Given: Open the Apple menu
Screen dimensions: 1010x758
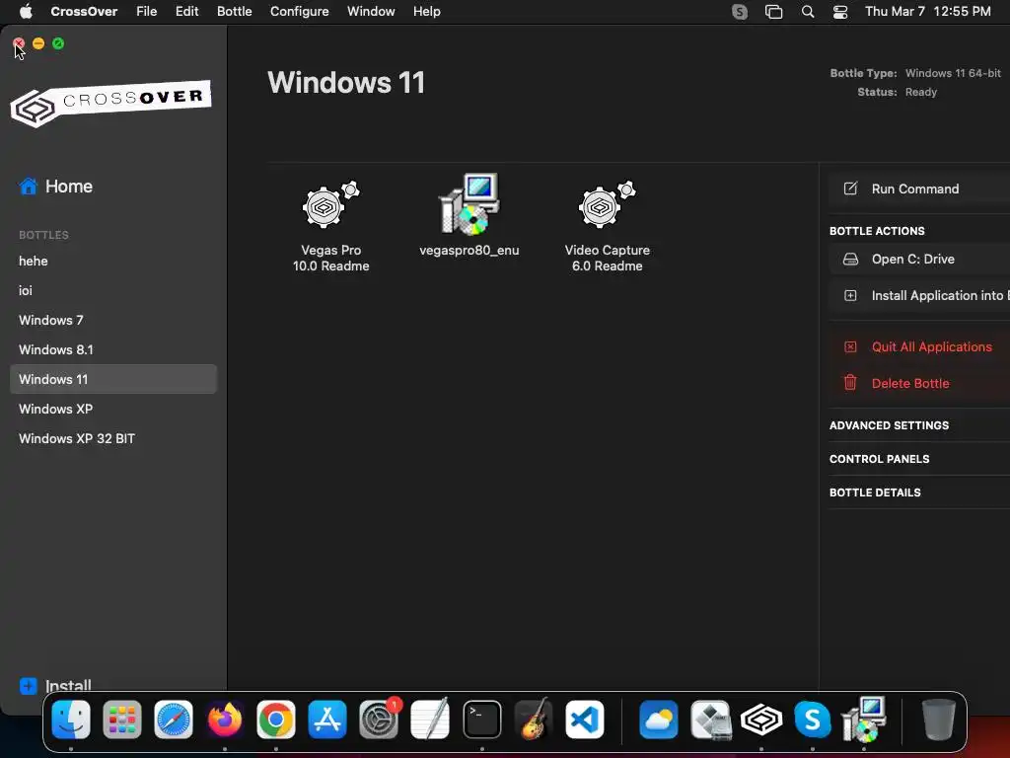Looking at the screenshot, I should (x=26, y=12).
